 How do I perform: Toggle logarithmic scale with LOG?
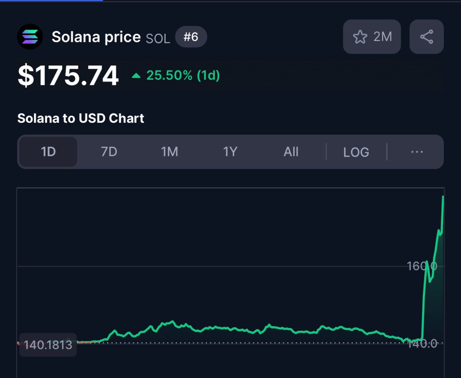coord(356,152)
